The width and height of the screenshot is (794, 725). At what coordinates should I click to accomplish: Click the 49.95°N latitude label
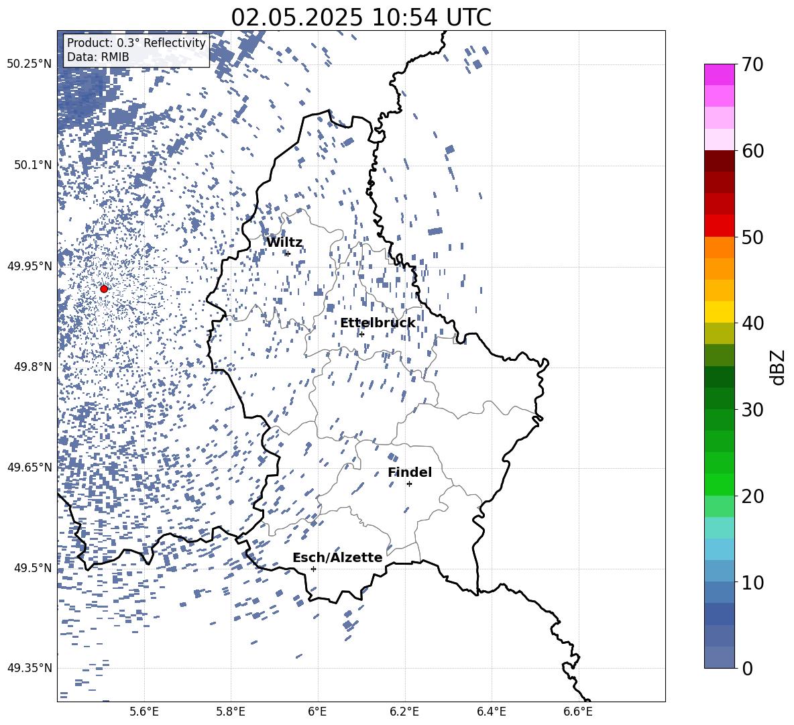point(30,266)
